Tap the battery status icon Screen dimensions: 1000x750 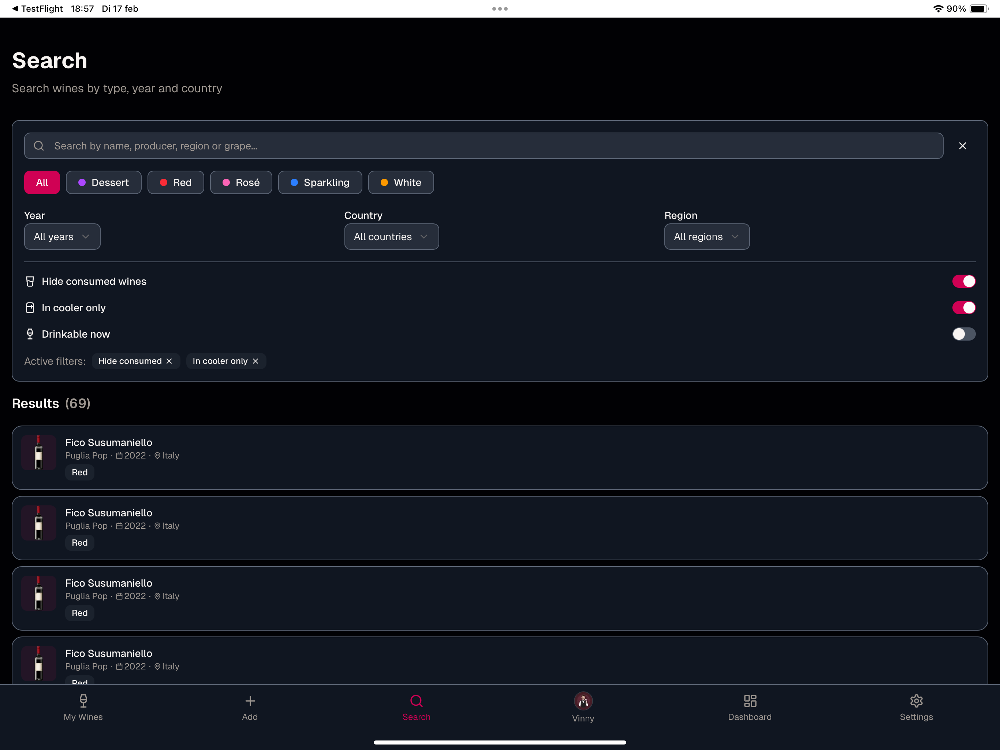979,8
